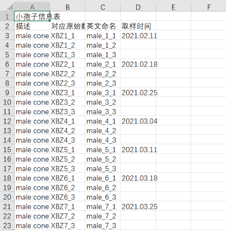
Task: Select column A header
Action: click(32, 7)
